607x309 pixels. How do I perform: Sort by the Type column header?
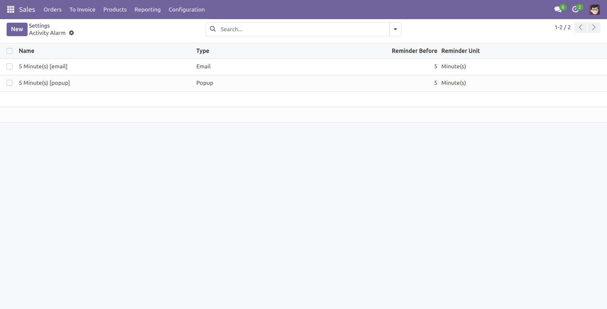[x=203, y=51]
